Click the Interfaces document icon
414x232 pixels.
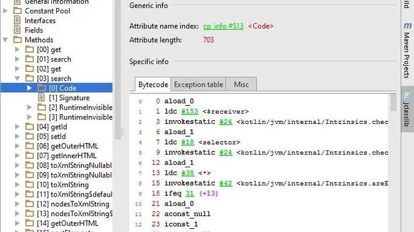pyautogui.click(x=17, y=20)
